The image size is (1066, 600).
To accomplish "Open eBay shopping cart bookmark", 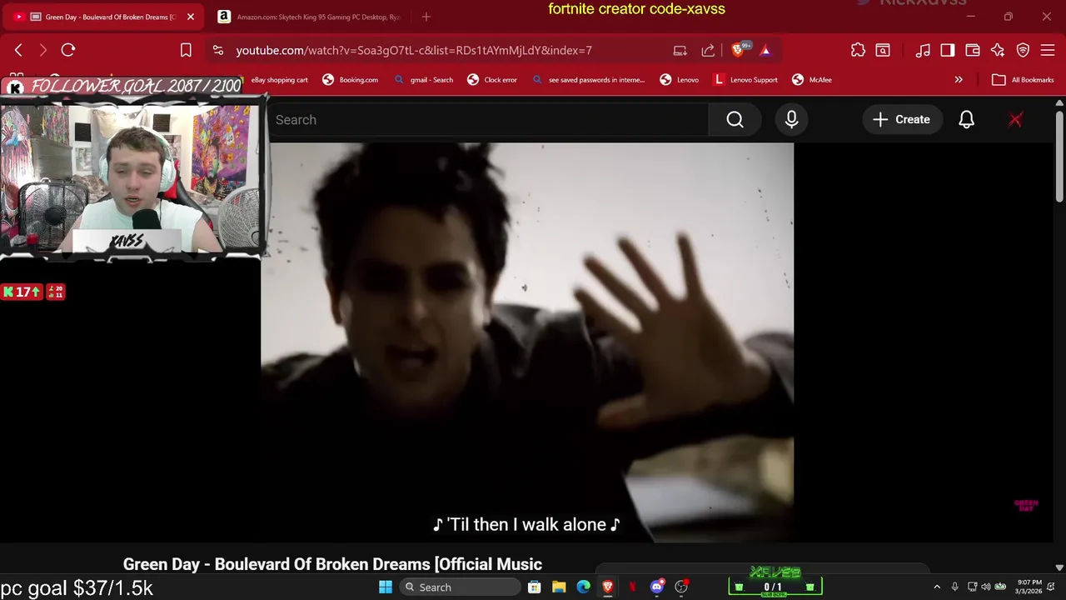I will (280, 80).
